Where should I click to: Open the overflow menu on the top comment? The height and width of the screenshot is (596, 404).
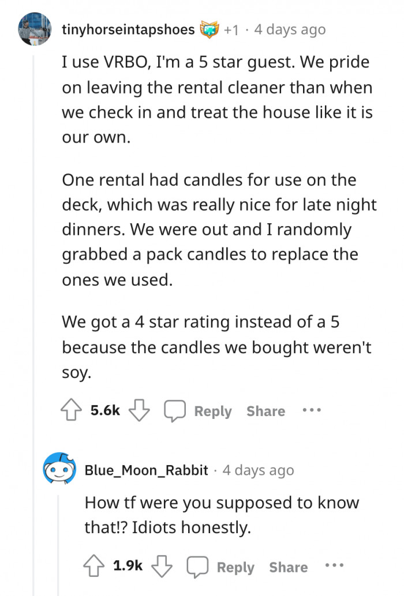click(x=311, y=411)
